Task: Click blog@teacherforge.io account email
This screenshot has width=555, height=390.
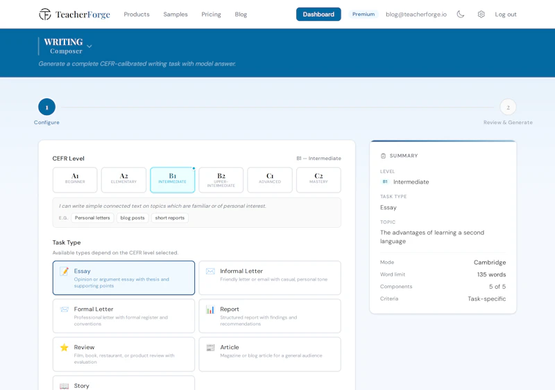Action: [x=416, y=15]
